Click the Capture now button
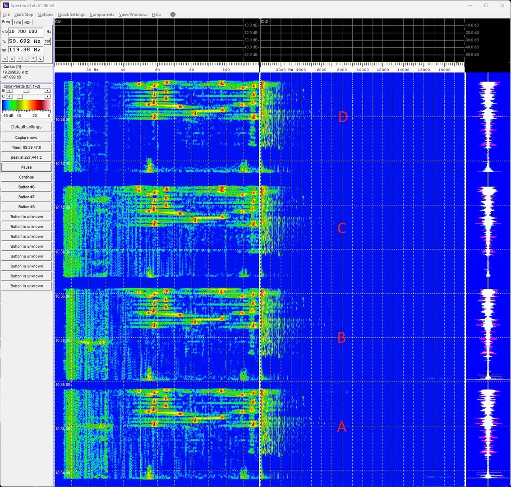 pos(26,138)
